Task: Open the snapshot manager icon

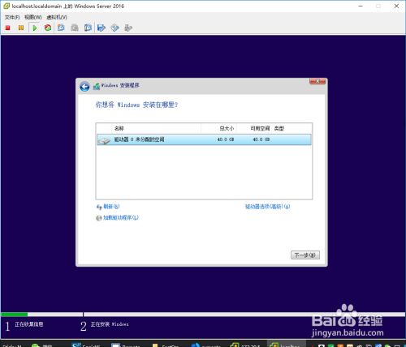Action: point(88,28)
